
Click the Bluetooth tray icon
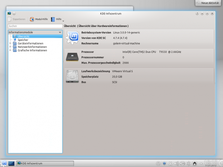click(188, 164)
